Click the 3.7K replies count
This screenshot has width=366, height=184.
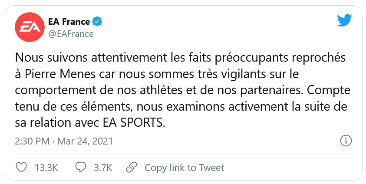pyautogui.click(x=103, y=168)
